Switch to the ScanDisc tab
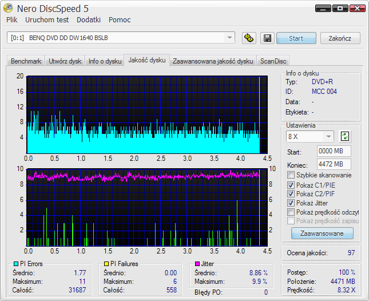The image size is (369, 301). click(x=273, y=61)
